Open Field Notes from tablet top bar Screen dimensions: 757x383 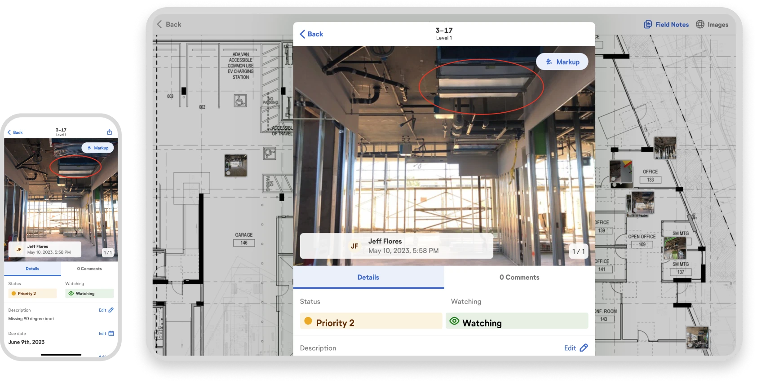[666, 25]
